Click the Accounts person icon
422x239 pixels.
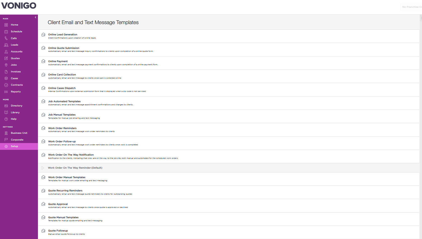pyautogui.click(x=6, y=52)
